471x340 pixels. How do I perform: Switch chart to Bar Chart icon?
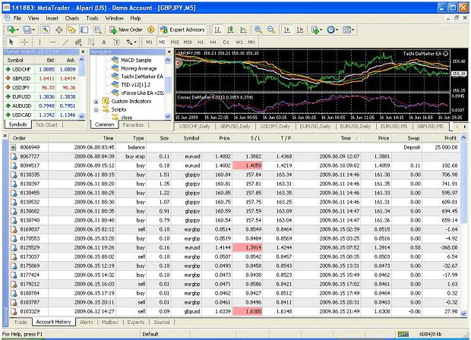[217, 30]
